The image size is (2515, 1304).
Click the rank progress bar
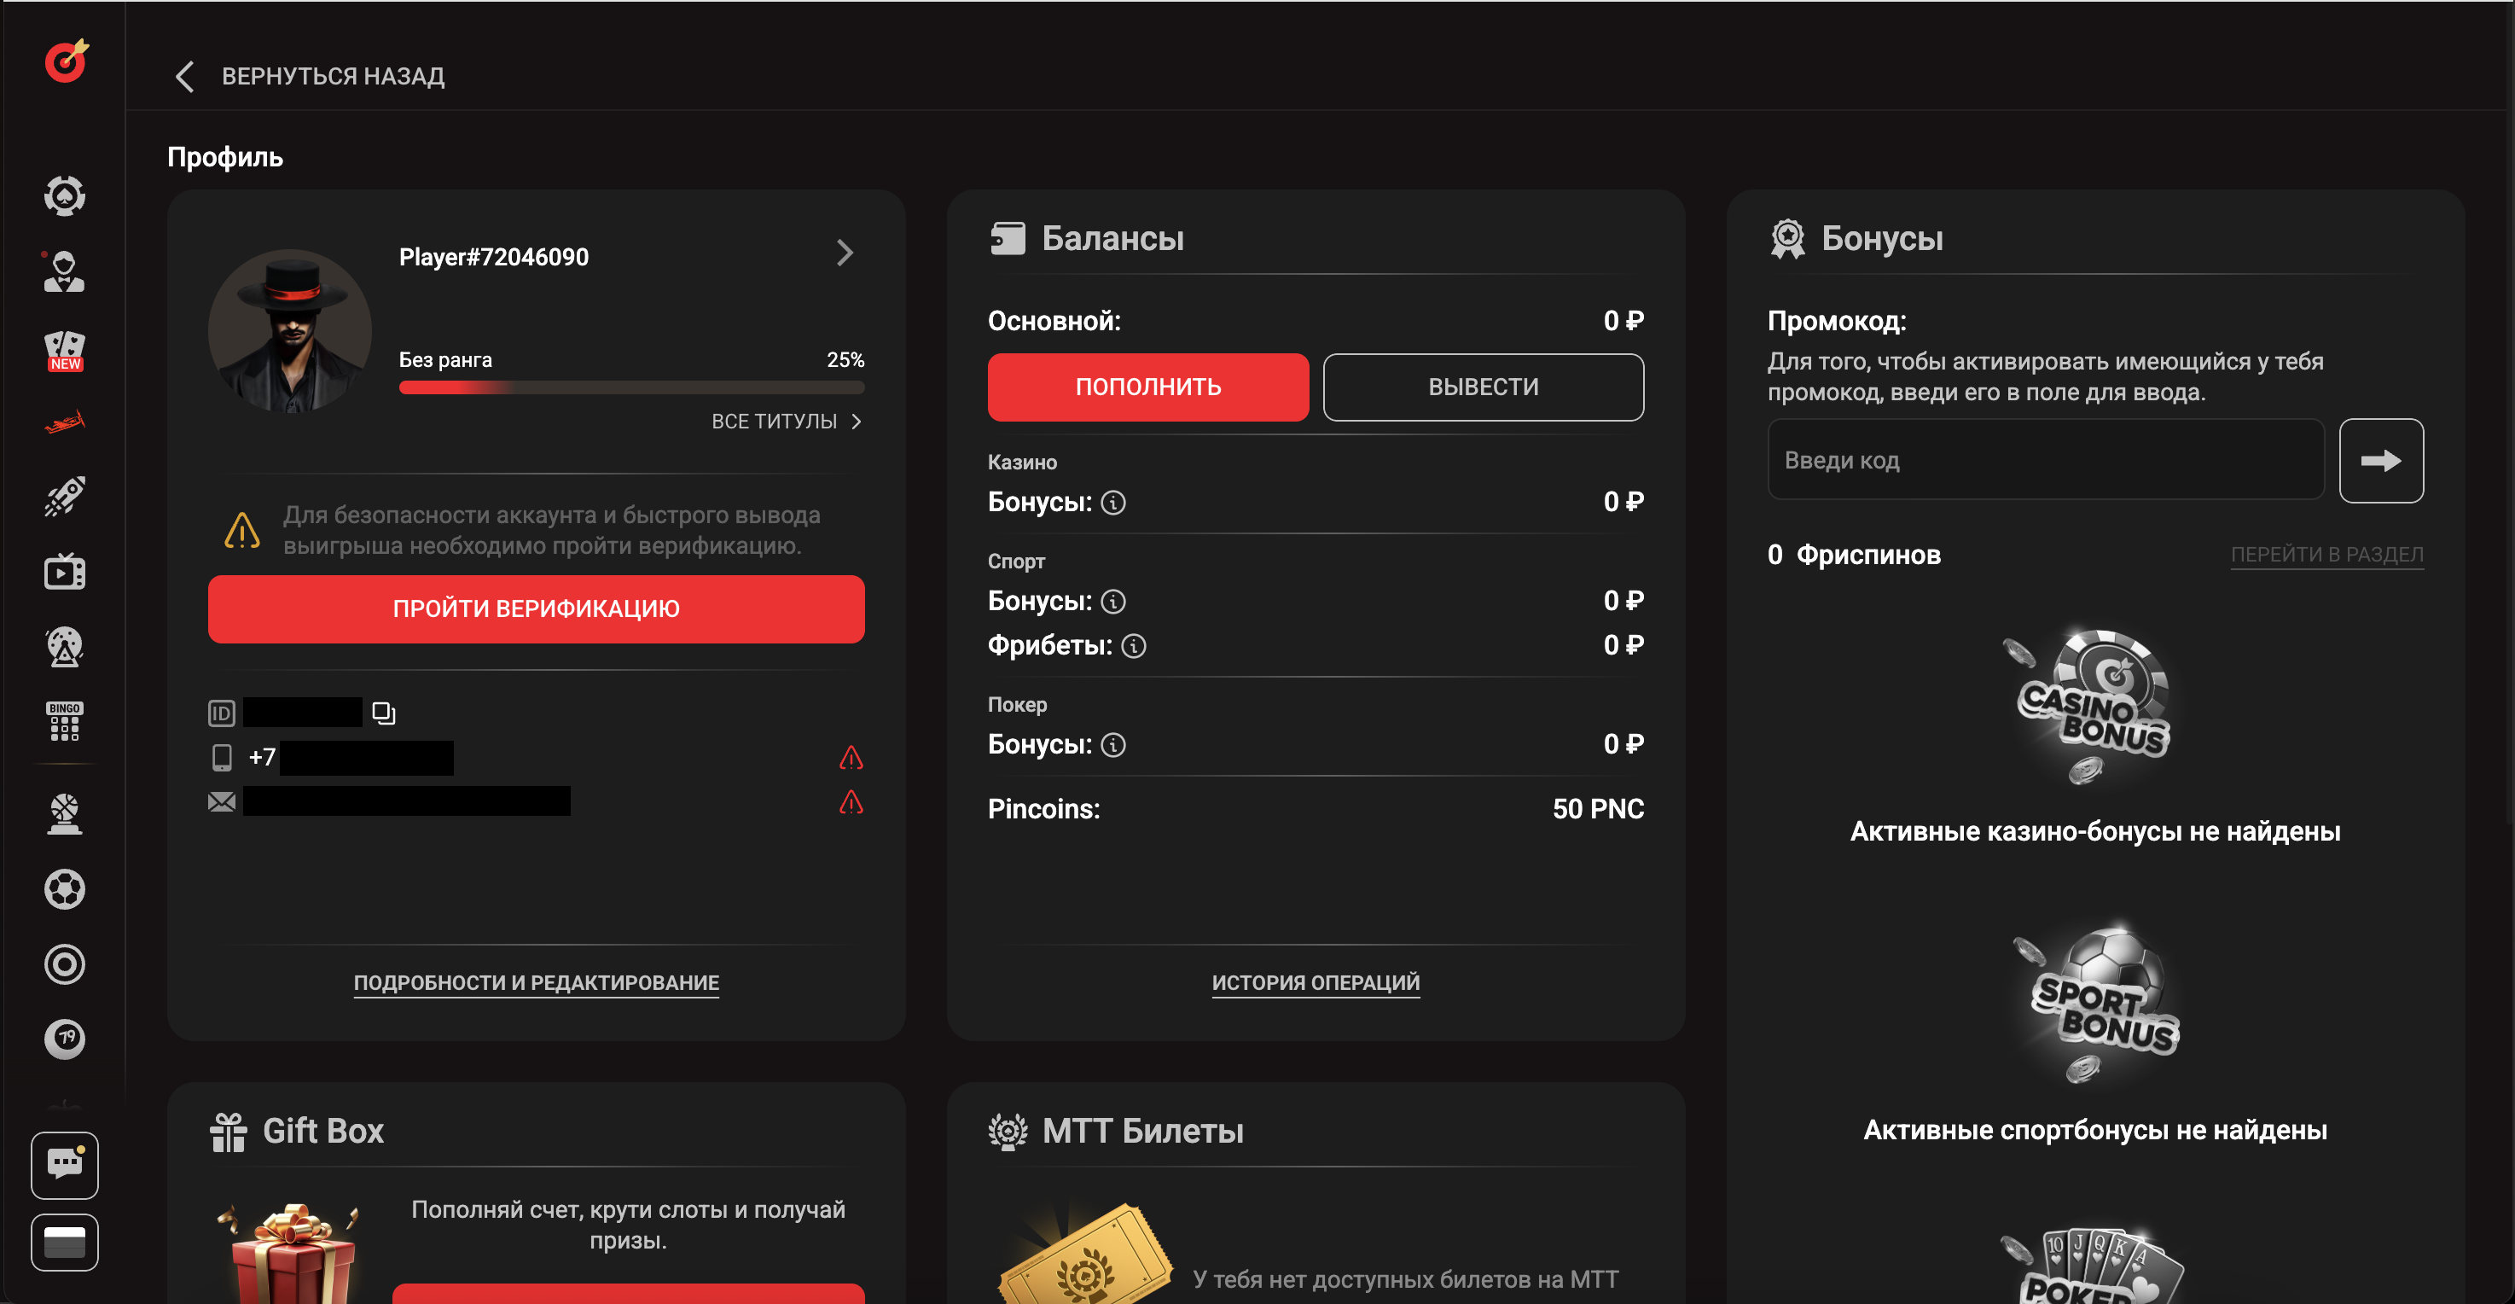click(630, 387)
